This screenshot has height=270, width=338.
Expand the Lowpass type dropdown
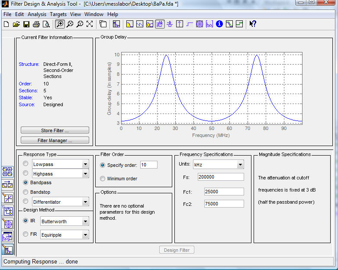(85, 164)
